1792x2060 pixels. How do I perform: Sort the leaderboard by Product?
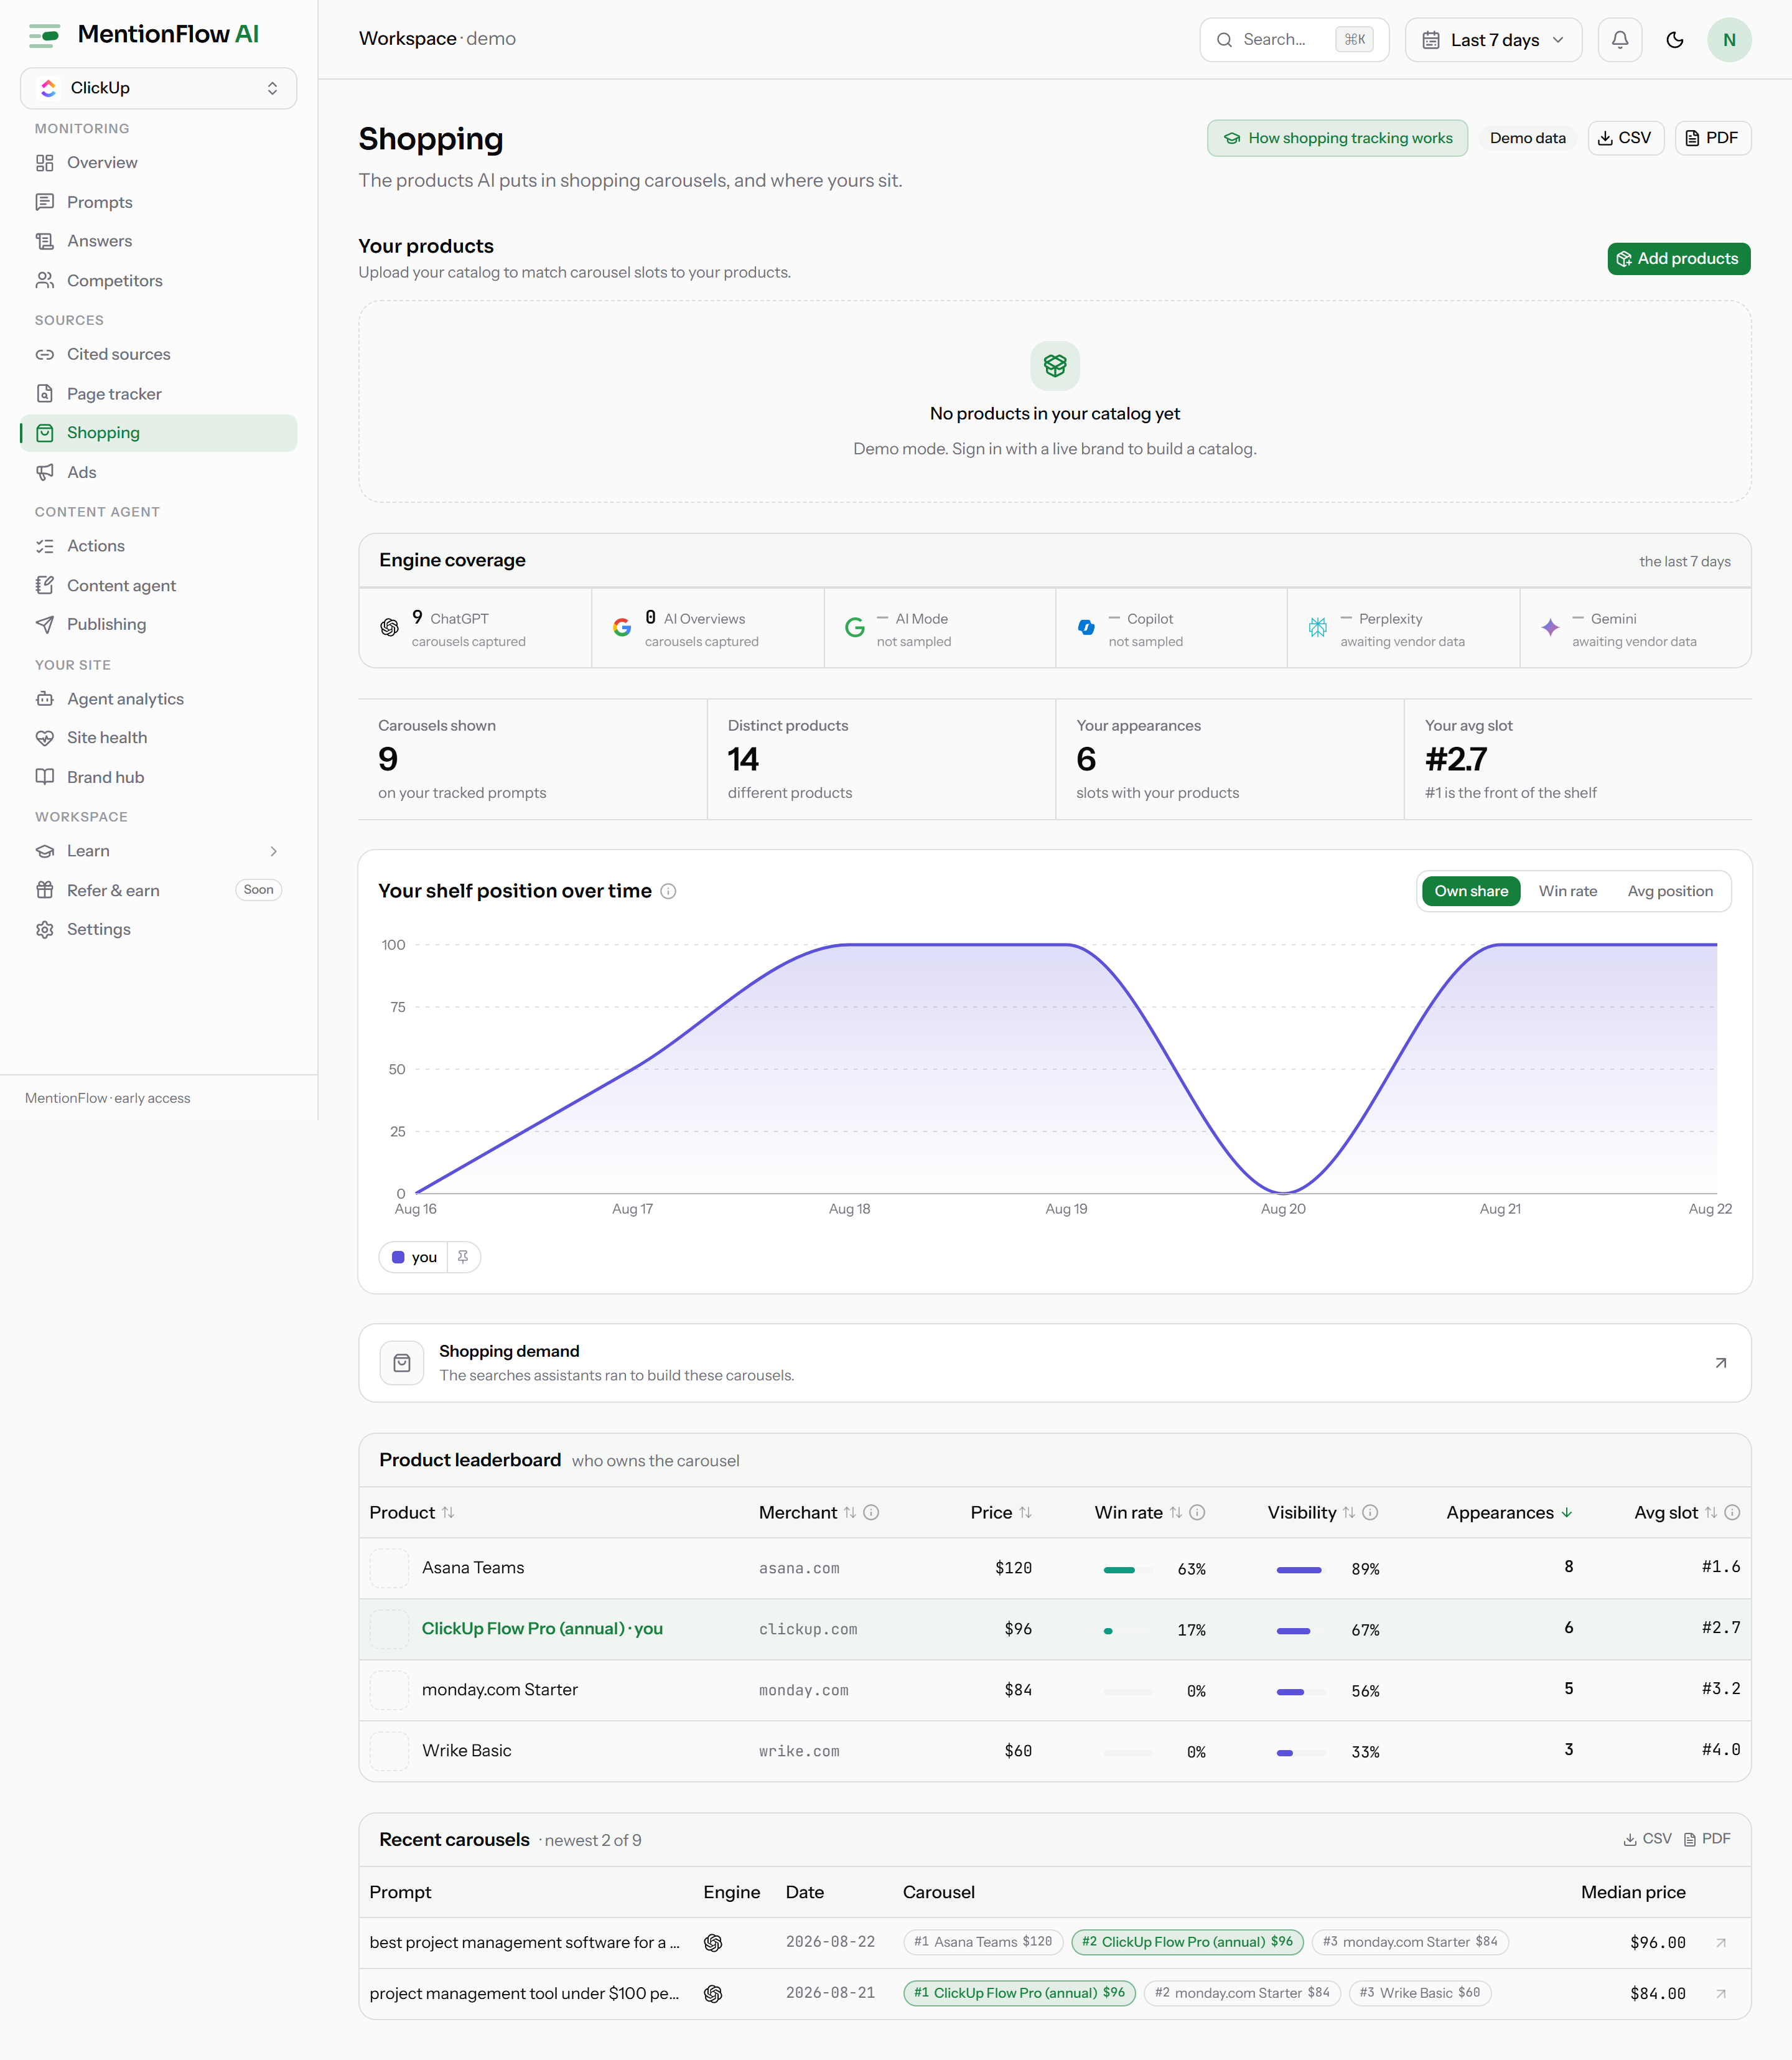(x=412, y=1512)
